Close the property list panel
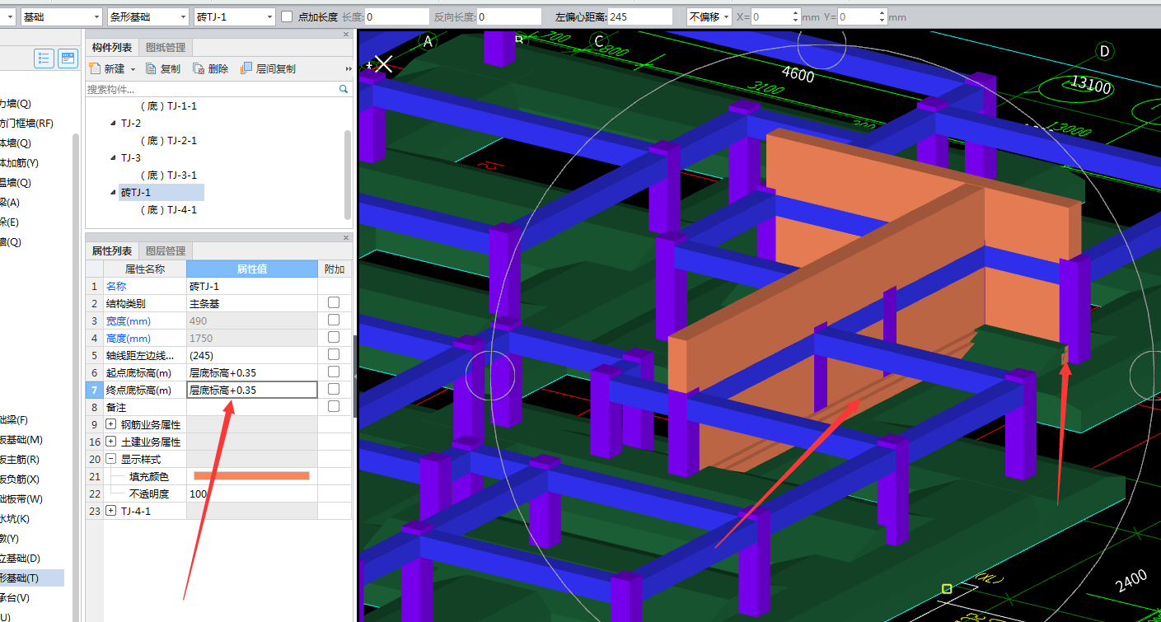This screenshot has width=1161, height=622. [346, 238]
